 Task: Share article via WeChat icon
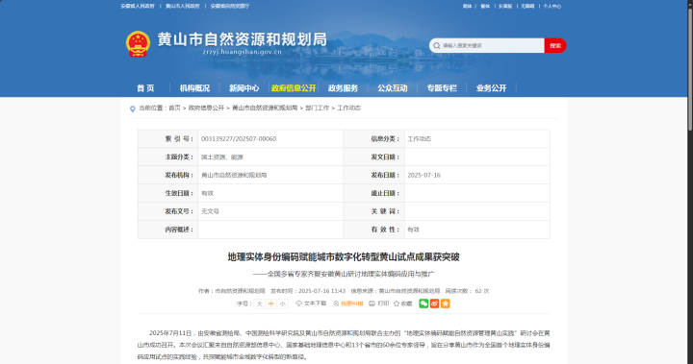point(423,303)
